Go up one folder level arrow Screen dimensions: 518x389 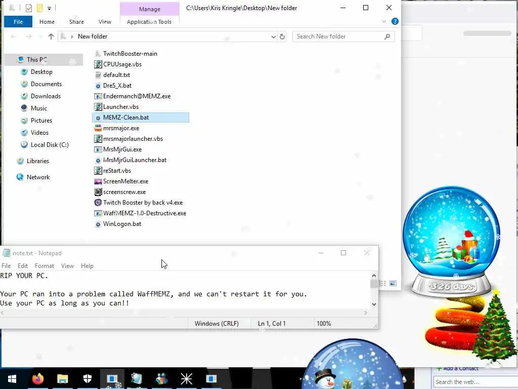[51, 36]
